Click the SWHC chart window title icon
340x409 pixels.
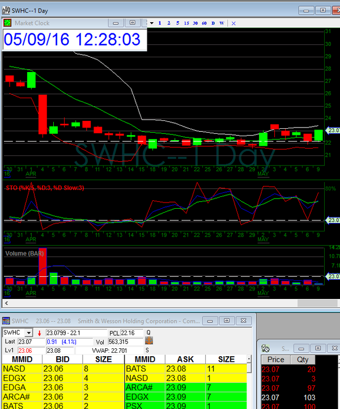point(6,10)
